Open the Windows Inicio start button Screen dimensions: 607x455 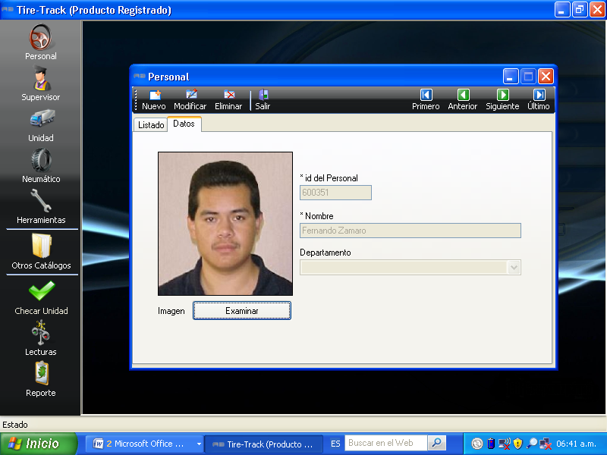pos(39,444)
